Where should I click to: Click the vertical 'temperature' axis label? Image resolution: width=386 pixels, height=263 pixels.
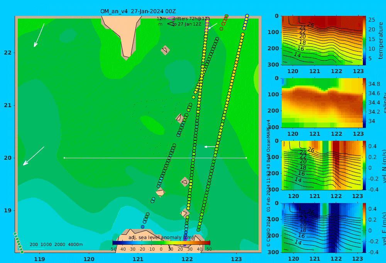[x=381, y=41]
